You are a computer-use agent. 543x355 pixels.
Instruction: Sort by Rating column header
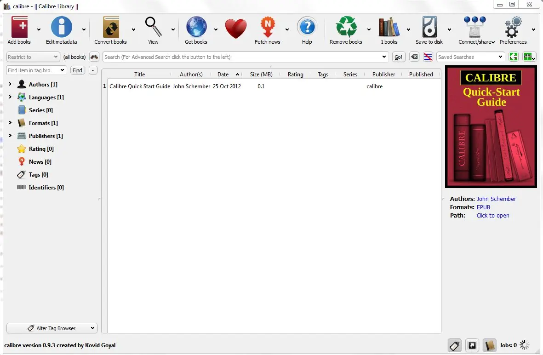point(295,74)
